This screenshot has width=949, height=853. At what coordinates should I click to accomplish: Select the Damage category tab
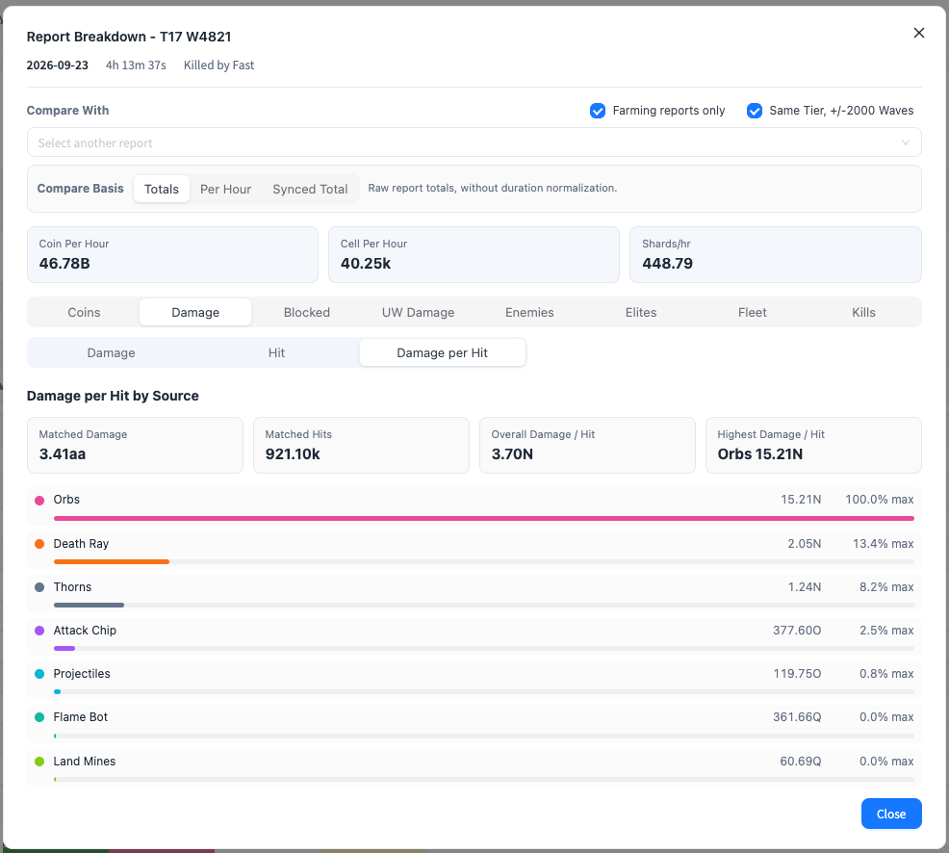[x=195, y=312]
